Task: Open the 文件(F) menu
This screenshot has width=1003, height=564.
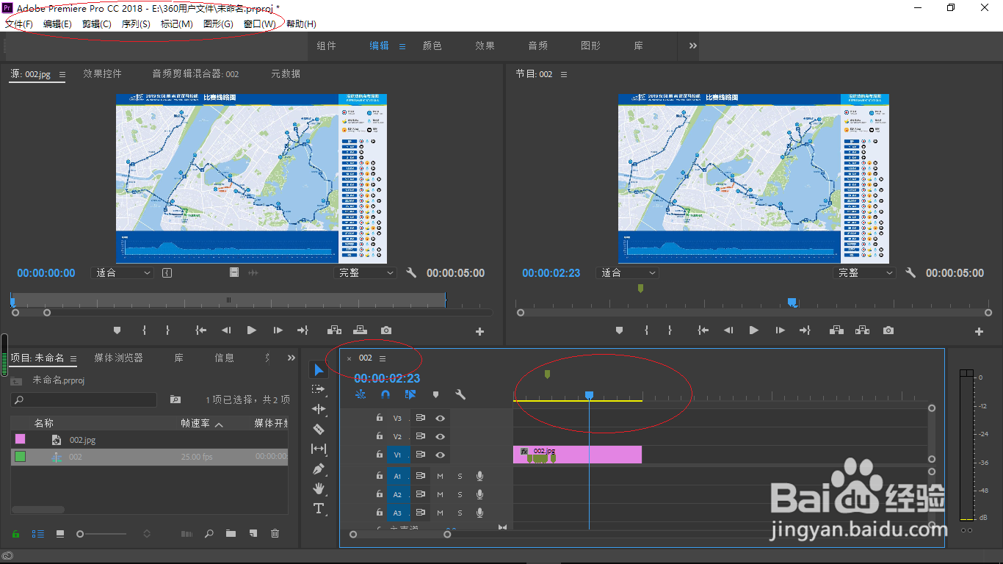Action: click(19, 23)
